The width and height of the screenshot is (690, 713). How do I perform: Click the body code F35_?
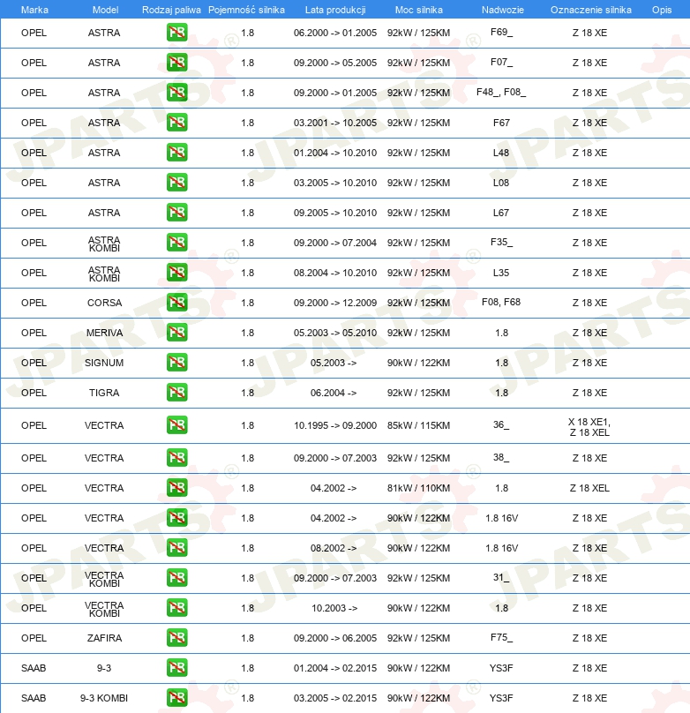click(501, 242)
